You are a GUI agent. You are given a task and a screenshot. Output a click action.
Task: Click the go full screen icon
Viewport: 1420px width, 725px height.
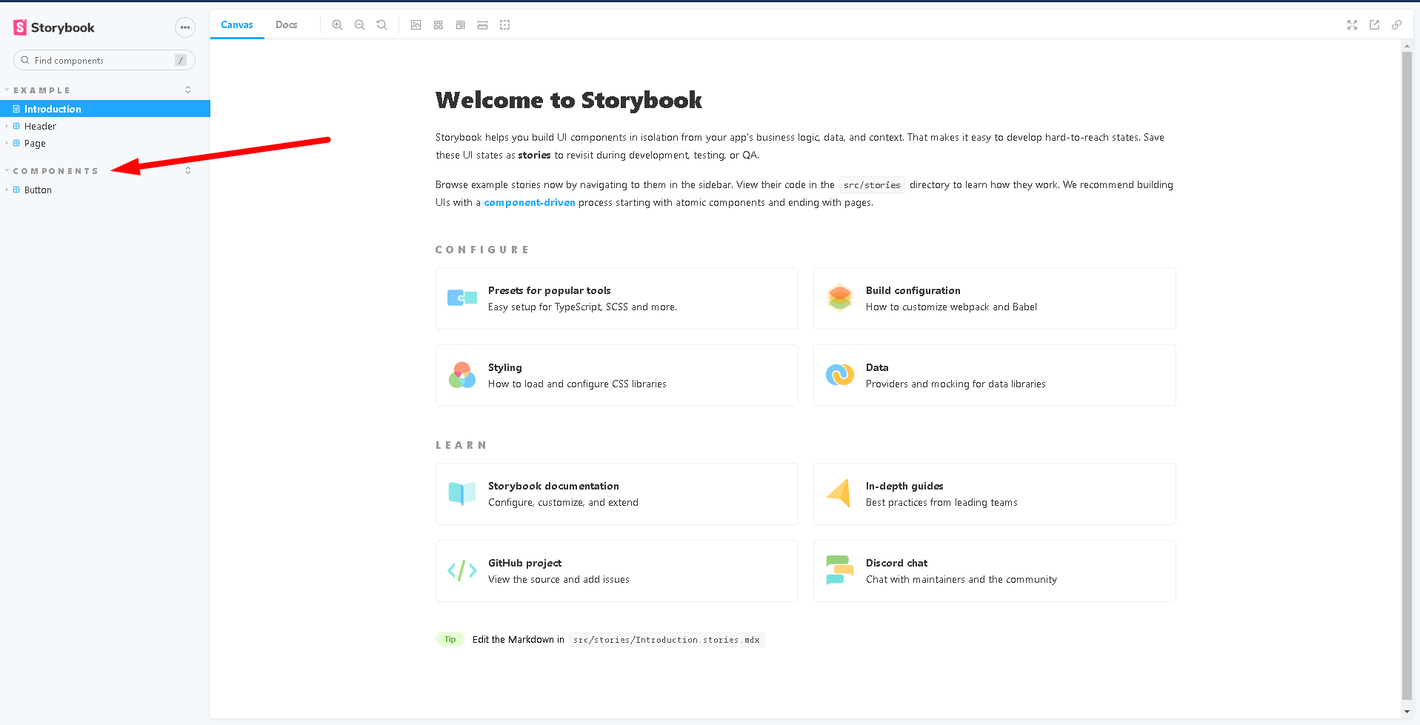[1352, 25]
